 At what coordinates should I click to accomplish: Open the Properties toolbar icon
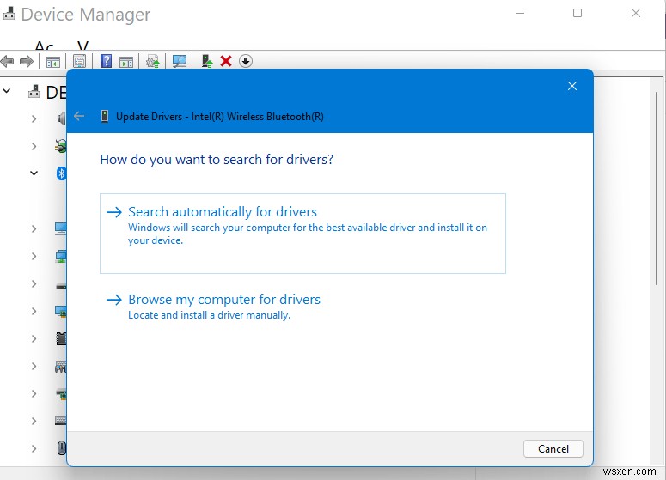click(79, 61)
